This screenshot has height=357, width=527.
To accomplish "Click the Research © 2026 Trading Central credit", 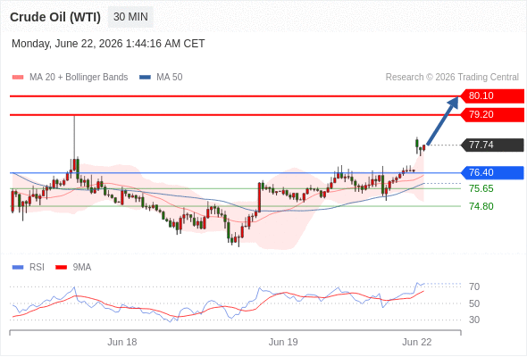I will pos(452,78).
